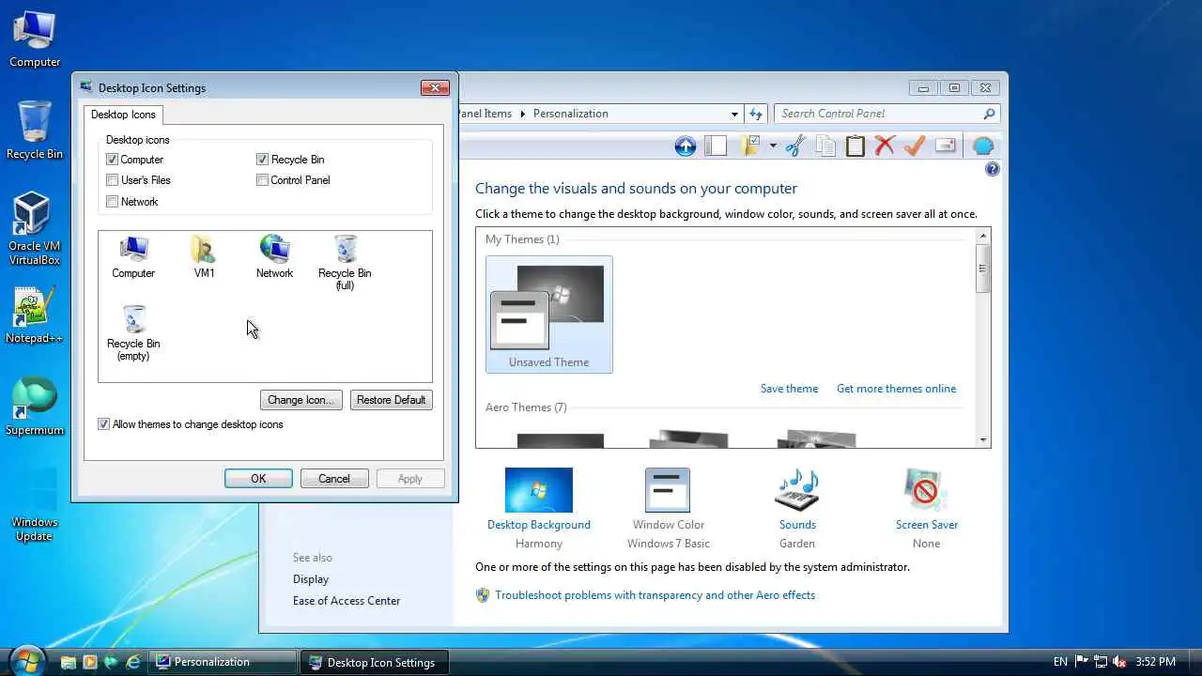Select the Network icon in preview list
Viewport: 1202px width, 676px height.
(274, 257)
